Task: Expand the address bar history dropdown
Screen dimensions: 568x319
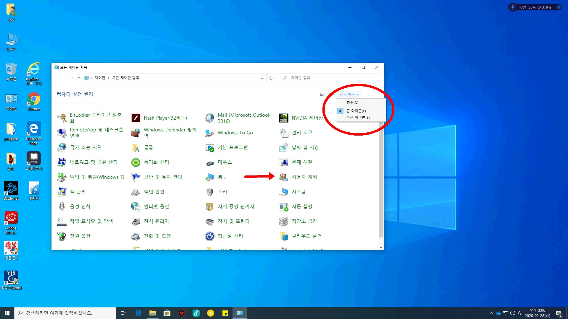Action: click(262, 78)
